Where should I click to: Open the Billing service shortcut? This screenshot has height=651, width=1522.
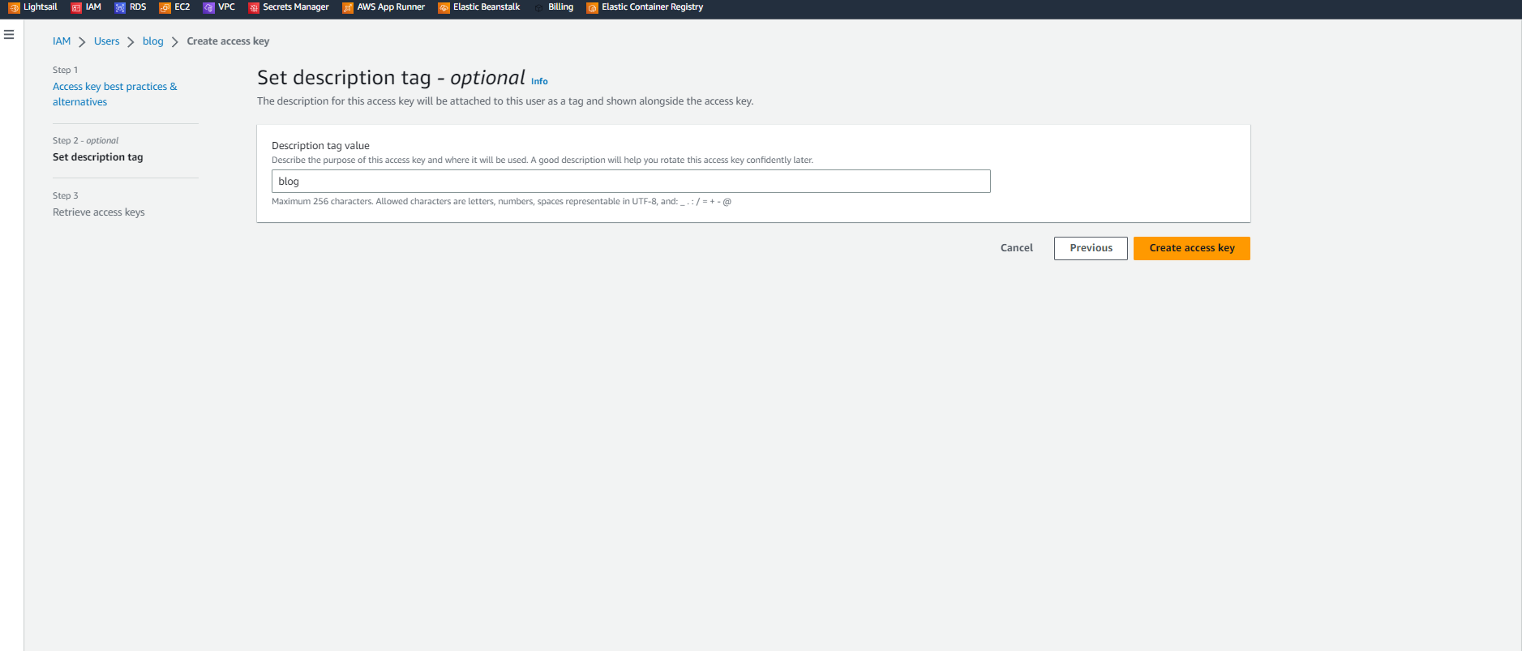pos(553,7)
